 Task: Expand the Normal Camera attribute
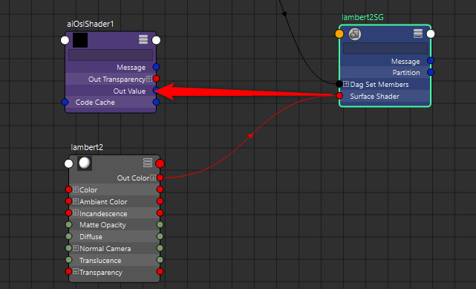click(x=76, y=248)
